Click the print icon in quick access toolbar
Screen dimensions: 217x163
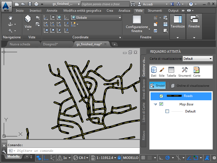(x=36, y=4)
